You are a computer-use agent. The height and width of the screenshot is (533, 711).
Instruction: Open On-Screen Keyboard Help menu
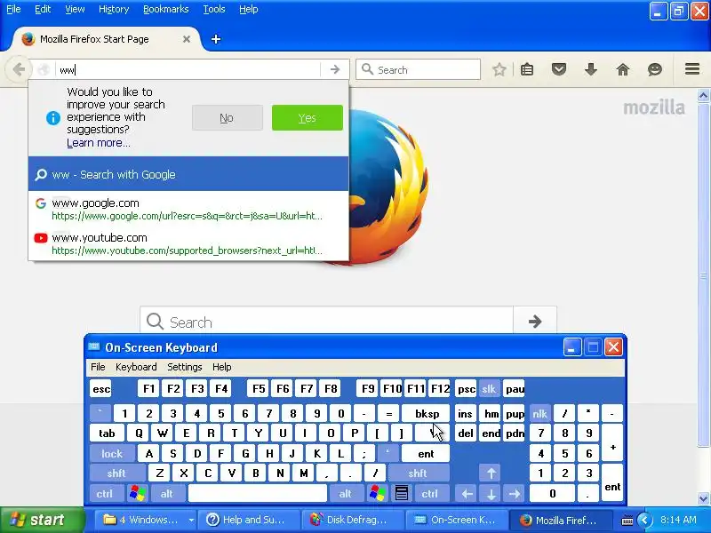[221, 367]
